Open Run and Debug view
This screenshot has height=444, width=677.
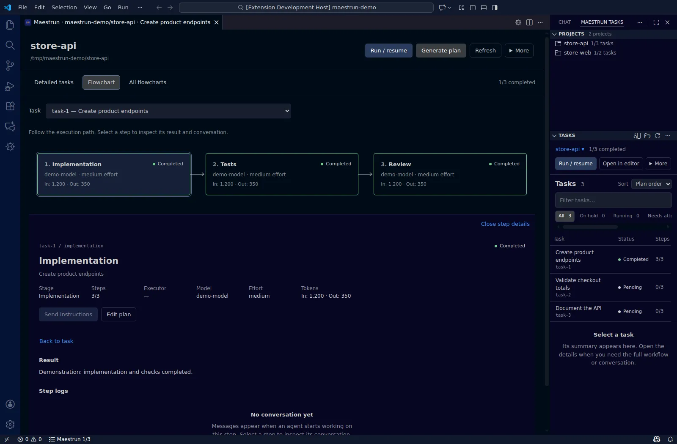[10, 86]
